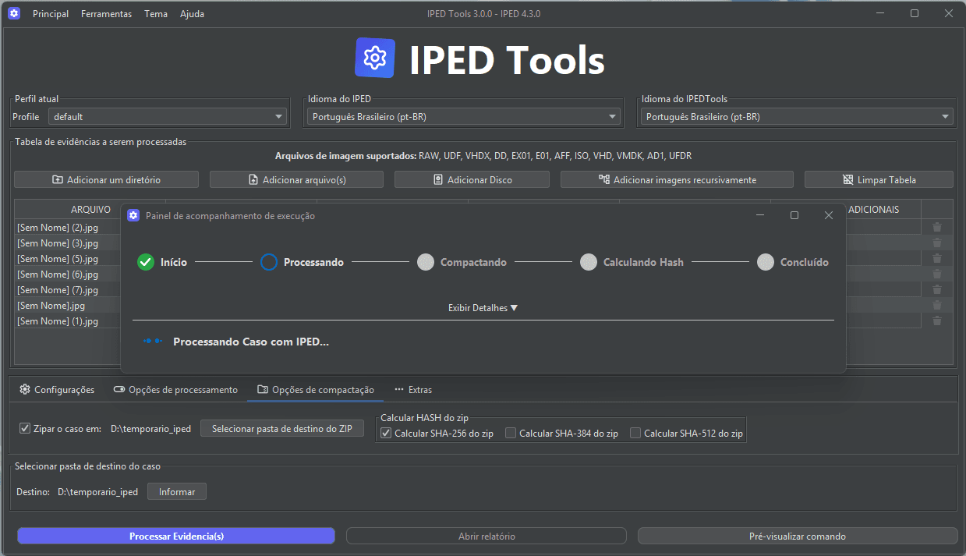Click the Concluído step circle icon
966x556 pixels.
point(766,263)
